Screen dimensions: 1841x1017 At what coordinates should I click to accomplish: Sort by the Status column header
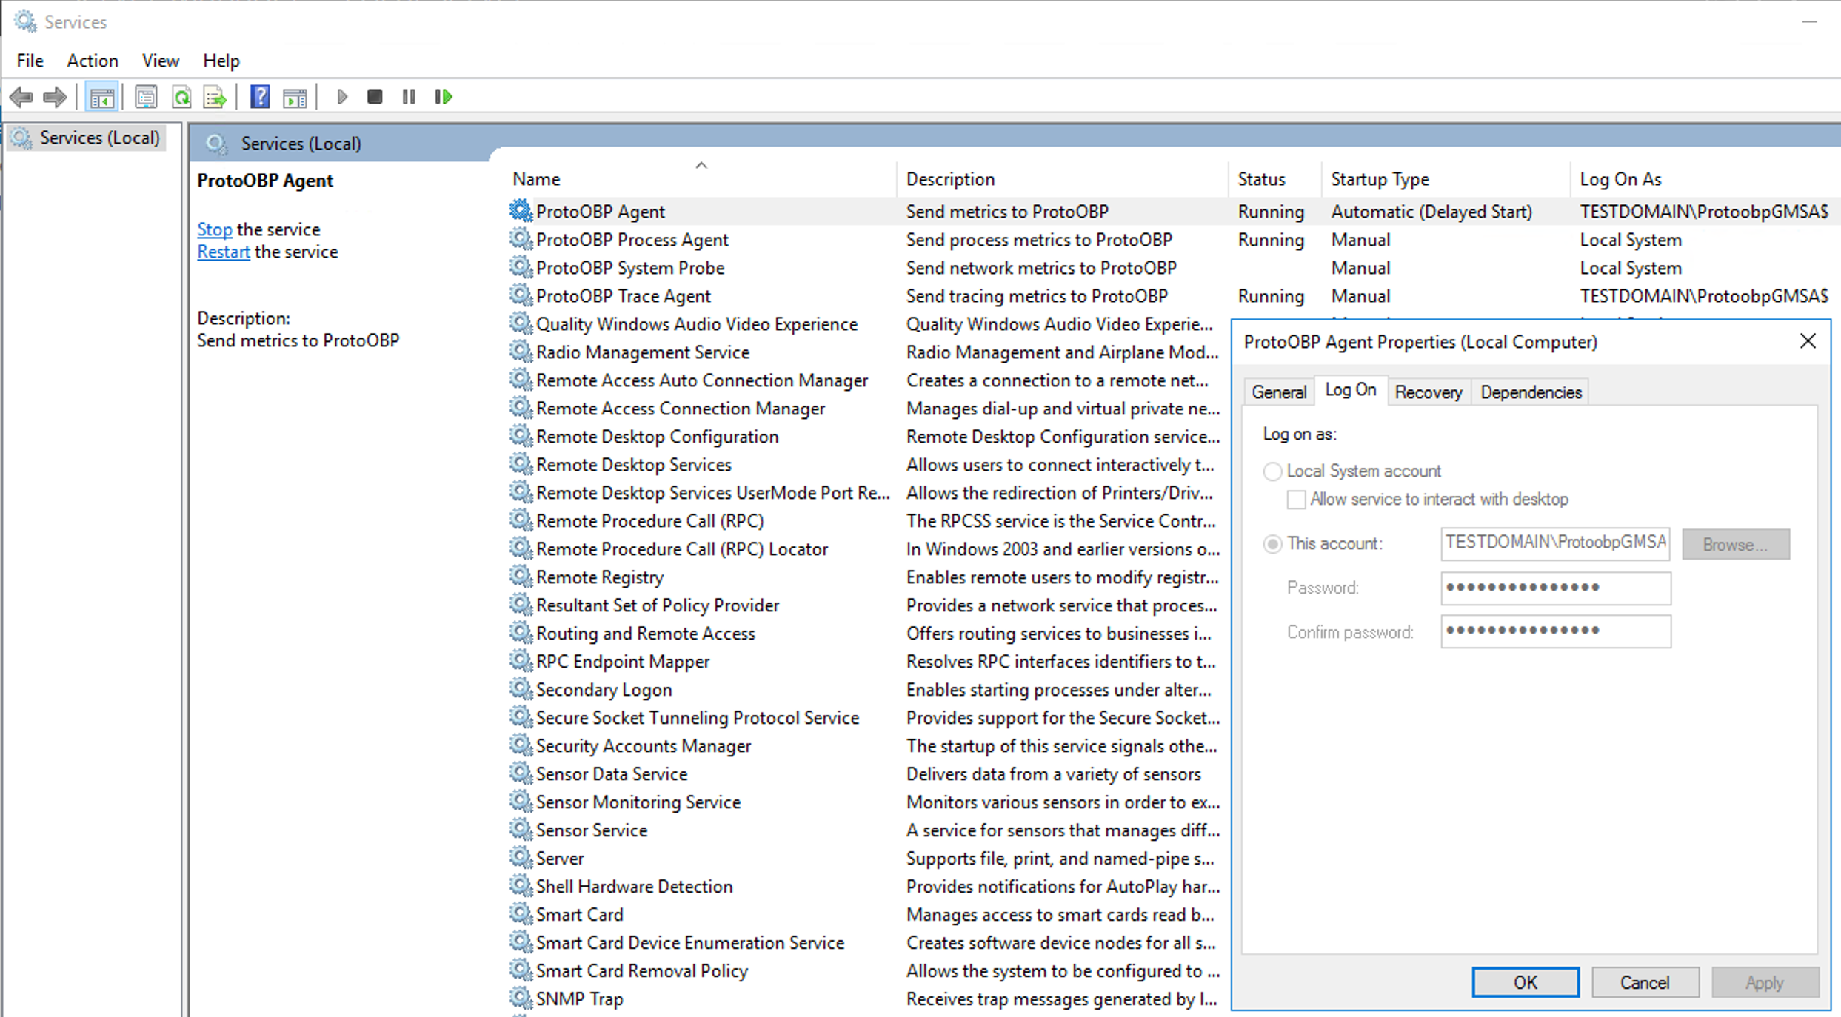coord(1275,179)
